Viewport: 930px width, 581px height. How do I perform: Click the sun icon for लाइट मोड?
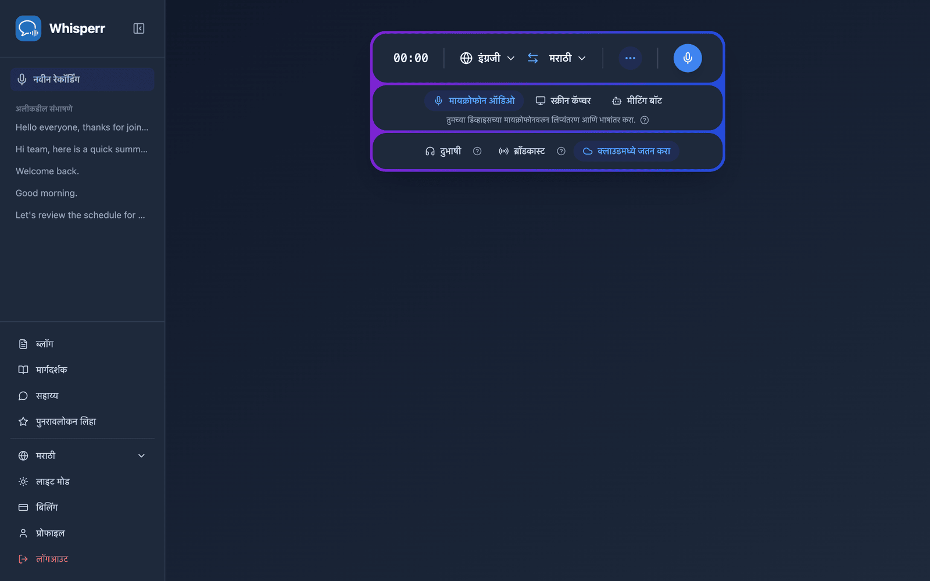point(23,482)
